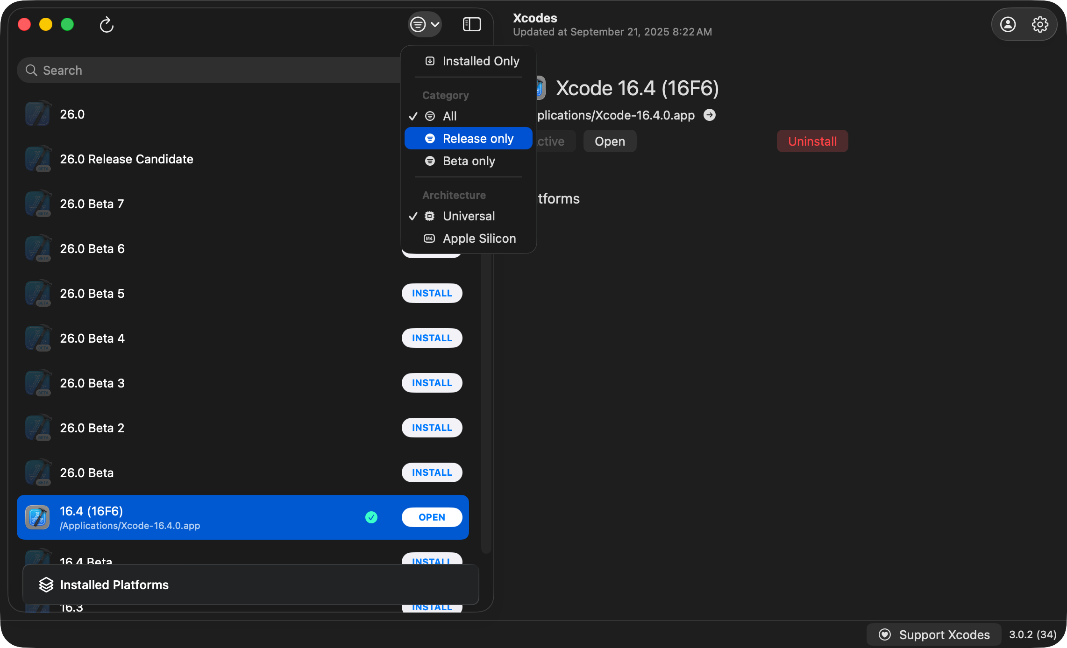Choose Release only from the menu
This screenshot has height=648, width=1067.
pyautogui.click(x=477, y=139)
